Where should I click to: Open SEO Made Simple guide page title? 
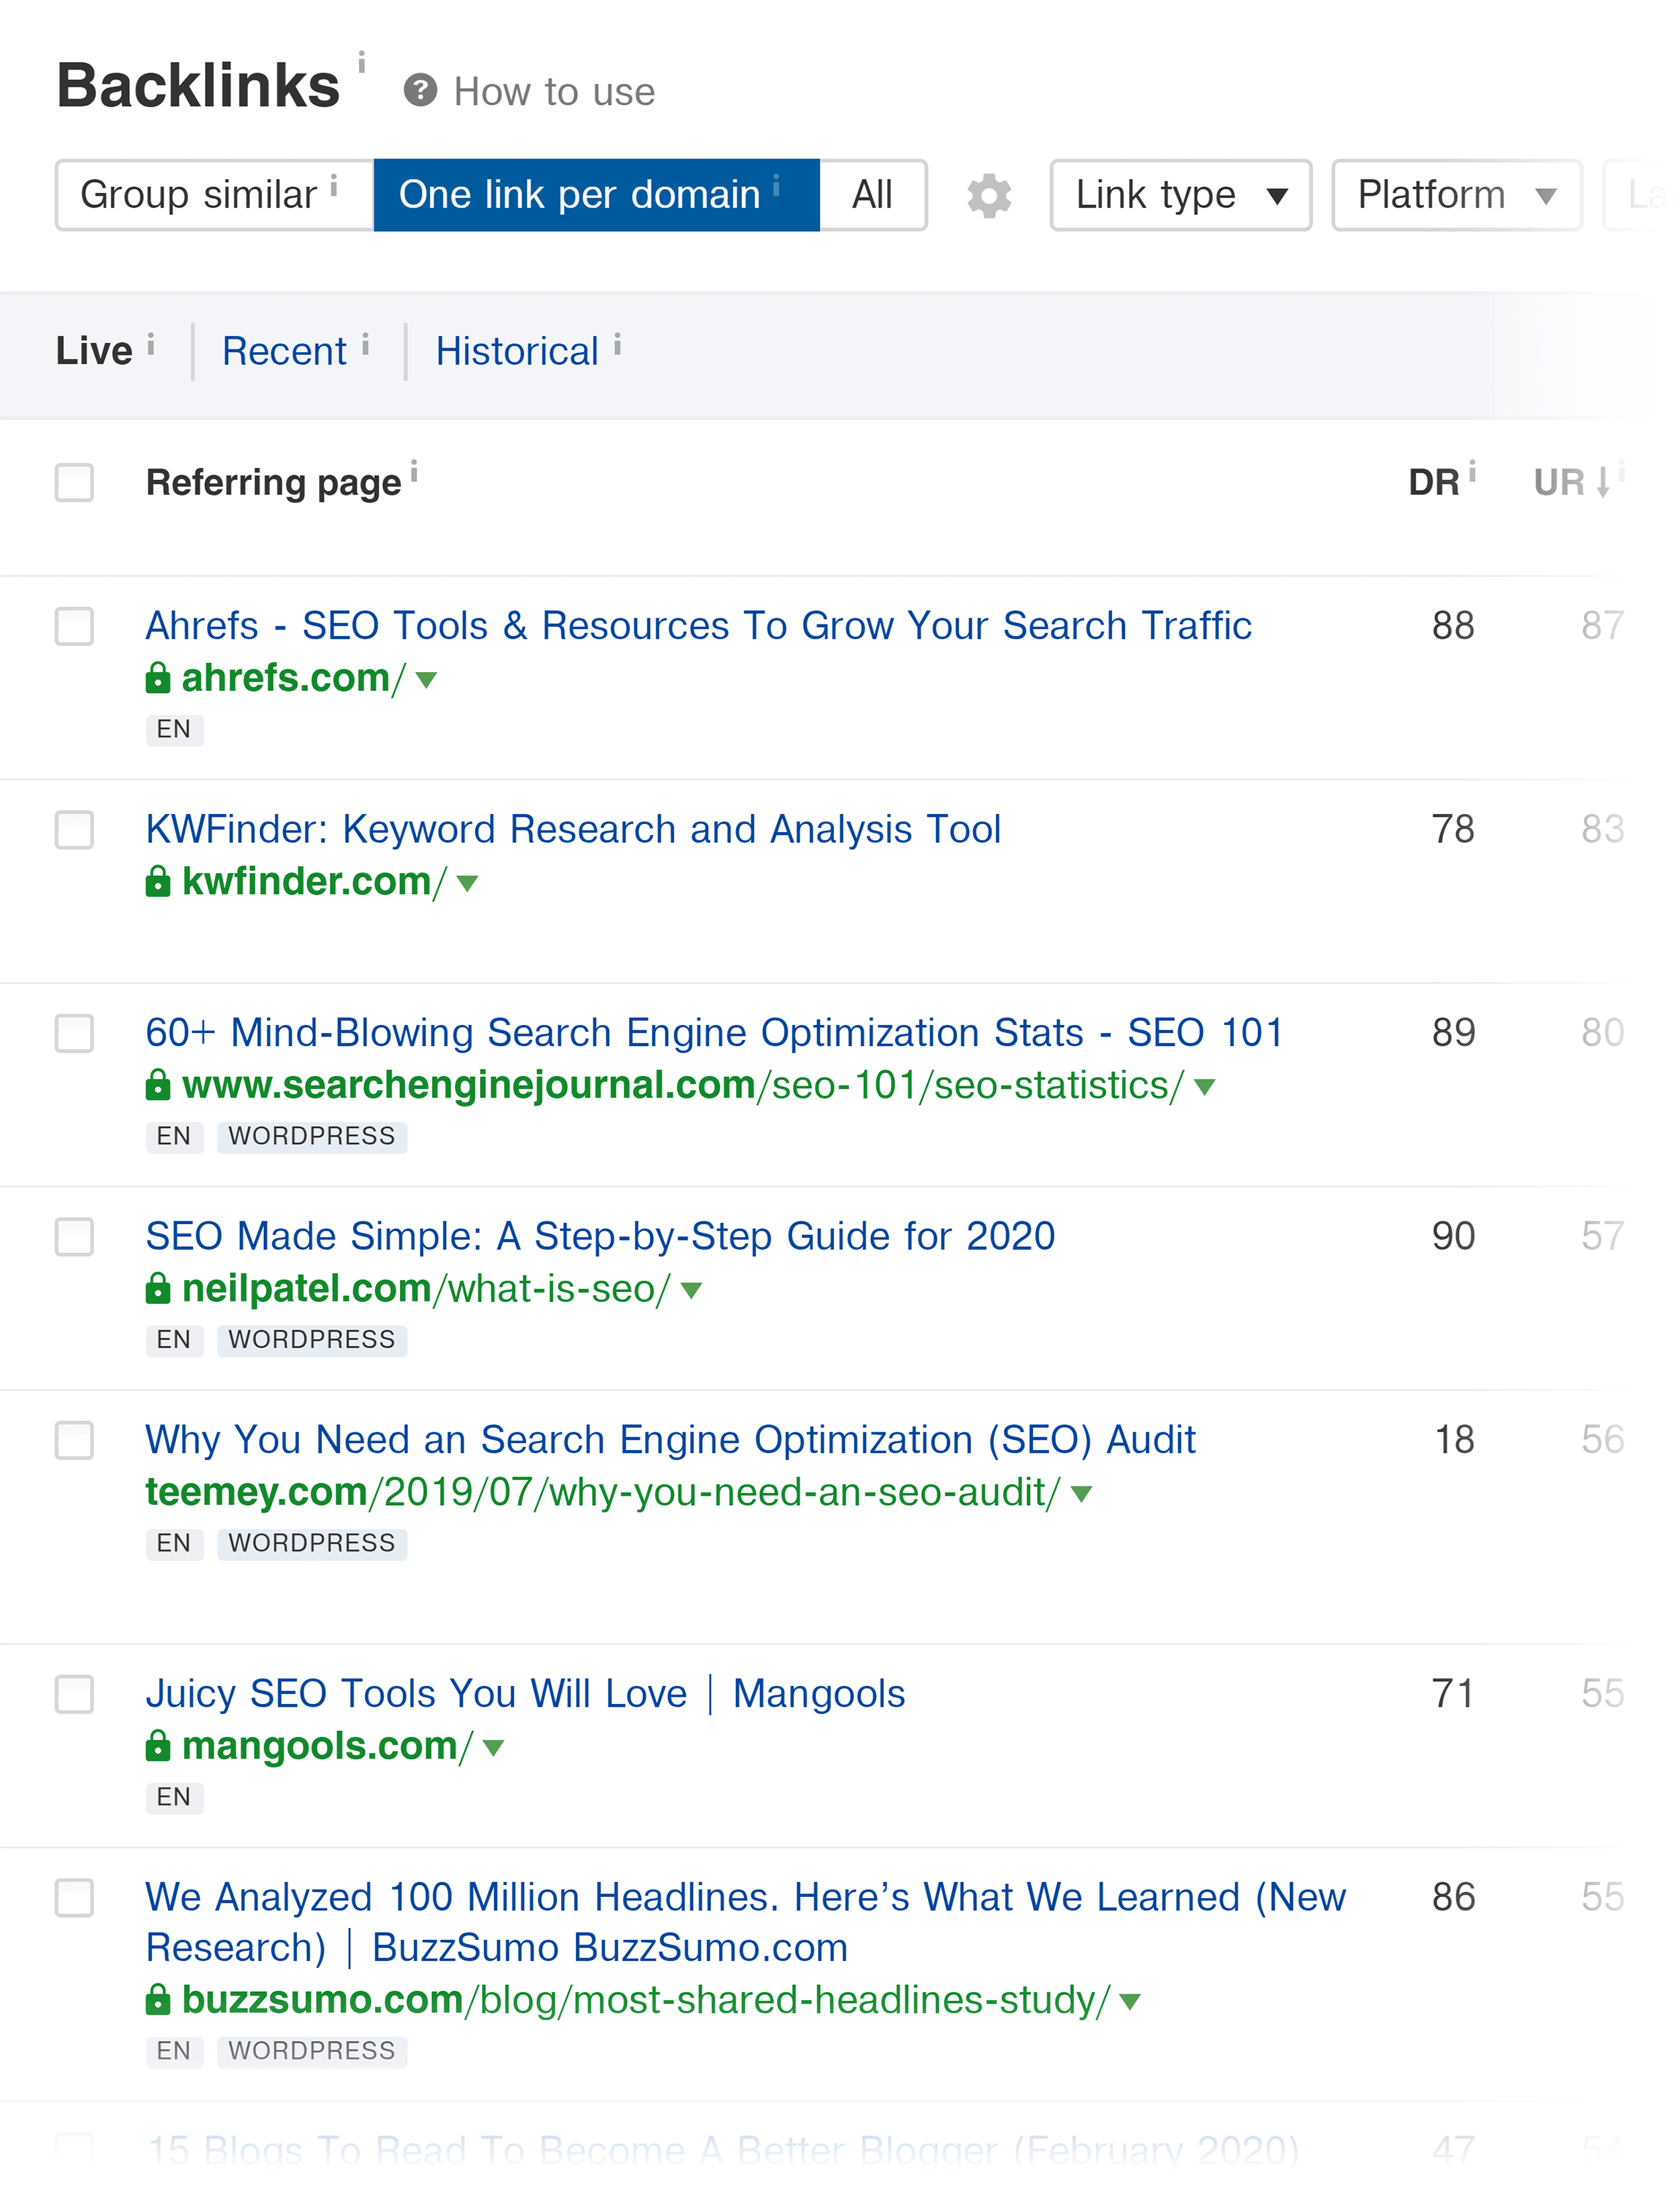coord(600,1236)
